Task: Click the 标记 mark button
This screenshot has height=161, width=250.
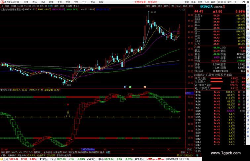Action: click(179, 6)
